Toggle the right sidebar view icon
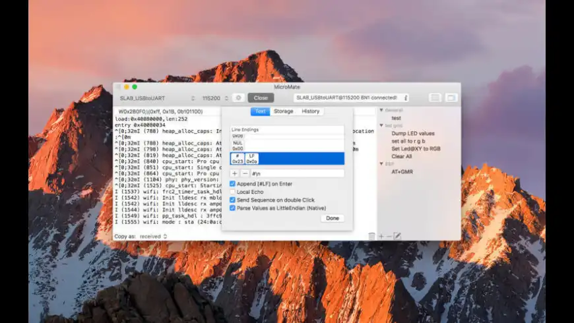 [451, 98]
